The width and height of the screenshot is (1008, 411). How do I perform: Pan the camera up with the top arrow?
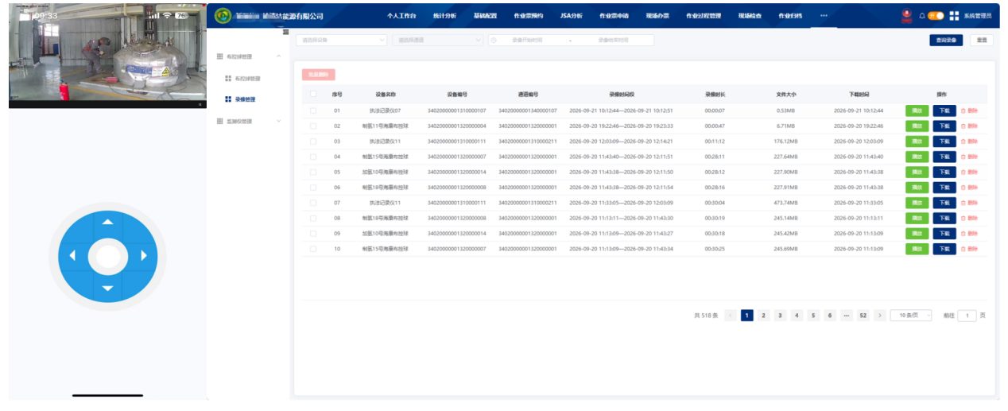pyautogui.click(x=107, y=222)
